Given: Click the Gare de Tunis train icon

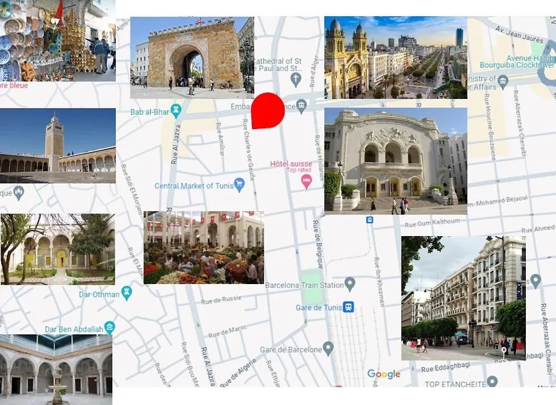Looking at the screenshot, I should pos(349,307).
